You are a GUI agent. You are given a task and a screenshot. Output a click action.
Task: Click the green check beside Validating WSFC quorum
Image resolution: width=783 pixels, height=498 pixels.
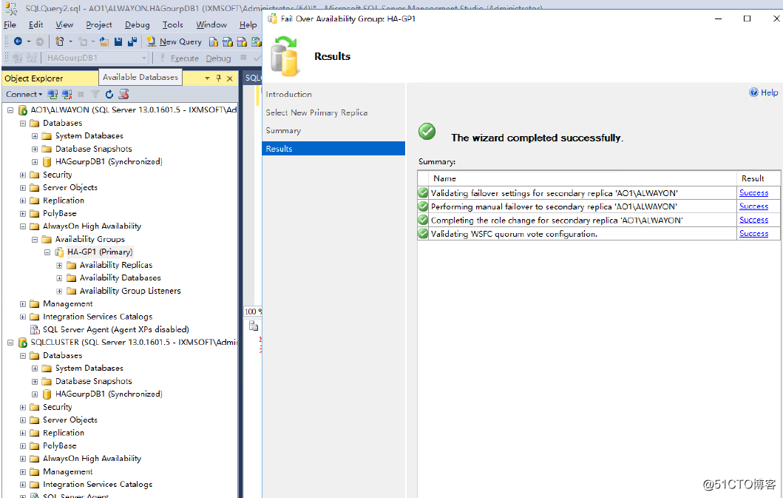click(x=423, y=234)
